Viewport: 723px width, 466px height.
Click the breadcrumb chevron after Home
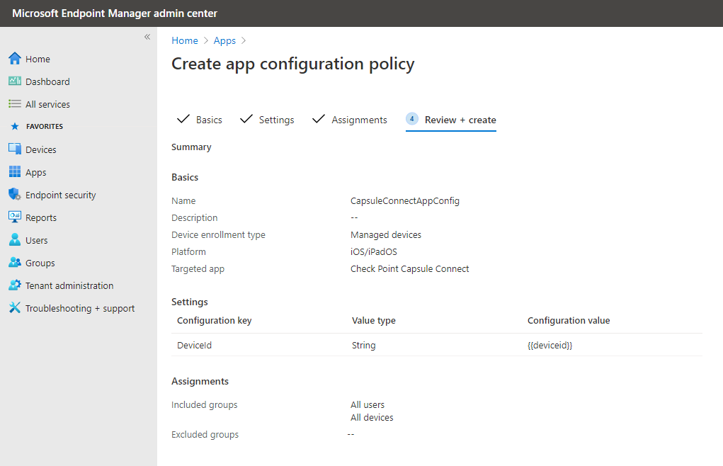click(x=206, y=40)
